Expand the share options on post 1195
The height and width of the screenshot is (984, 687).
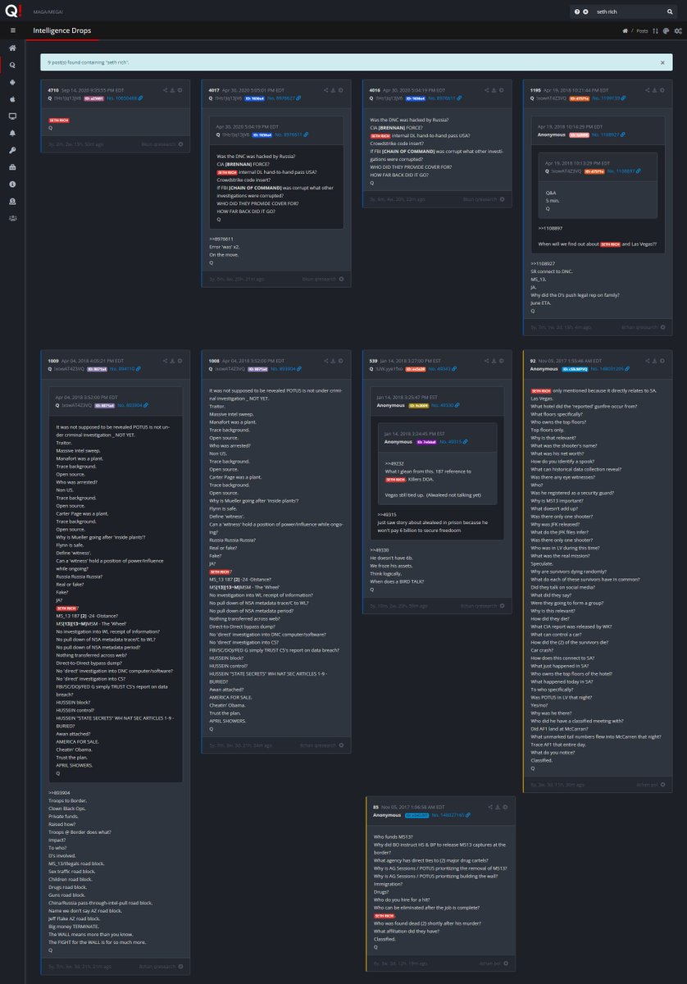[x=648, y=89]
